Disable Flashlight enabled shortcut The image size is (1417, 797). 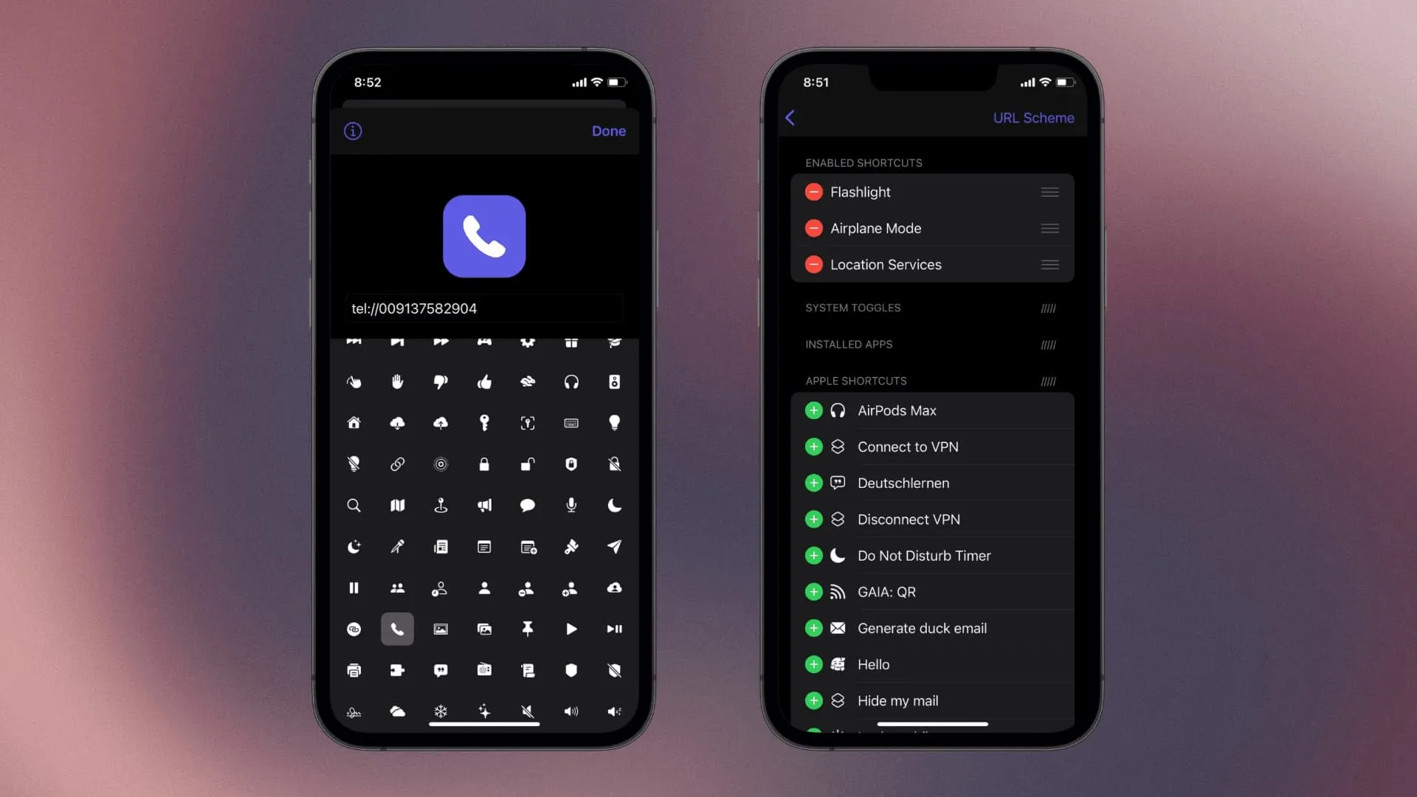click(813, 192)
